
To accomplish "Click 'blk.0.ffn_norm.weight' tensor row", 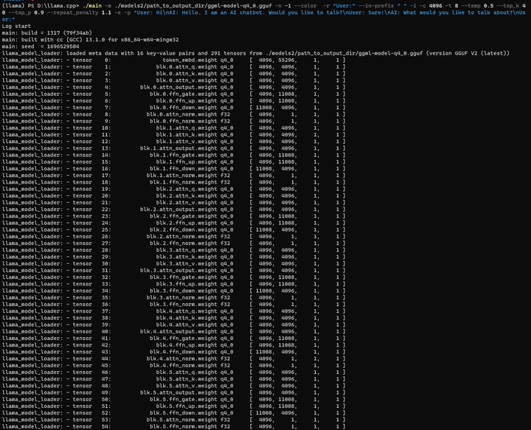I will (173, 121).
